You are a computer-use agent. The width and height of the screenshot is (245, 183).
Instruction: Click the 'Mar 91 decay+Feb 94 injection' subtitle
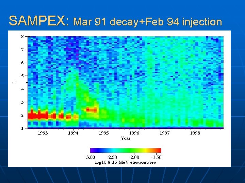(147, 22)
